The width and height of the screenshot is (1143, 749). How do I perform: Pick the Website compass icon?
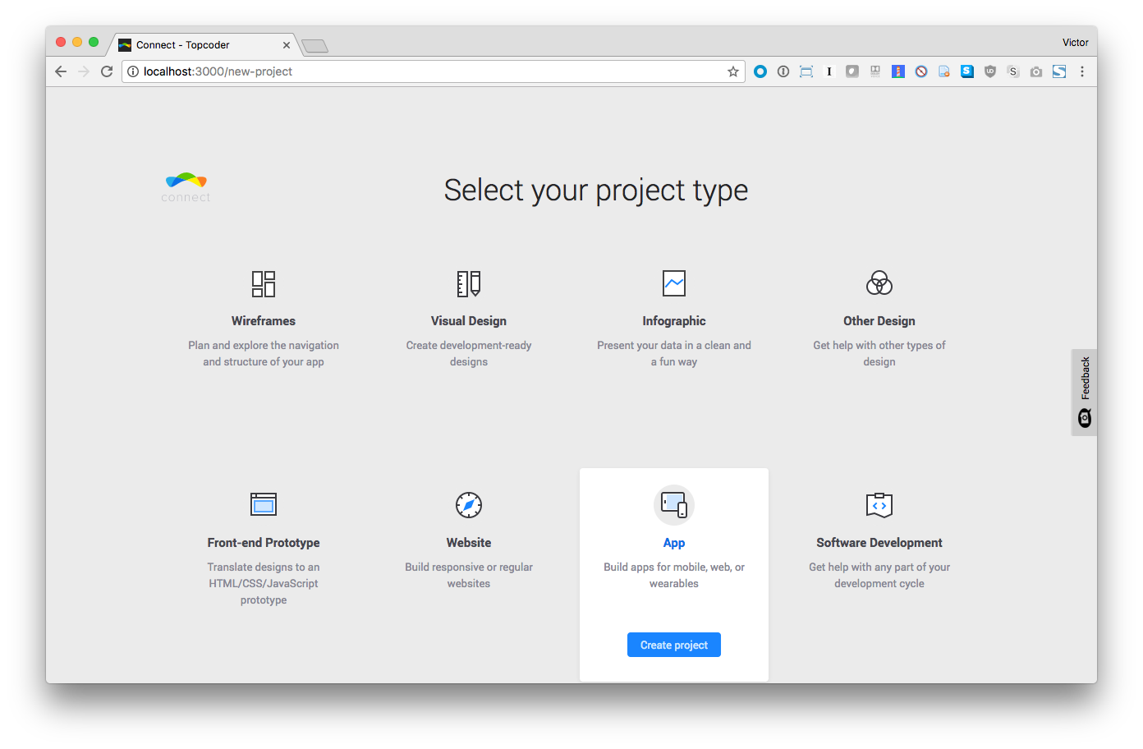(x=469, y=504)
